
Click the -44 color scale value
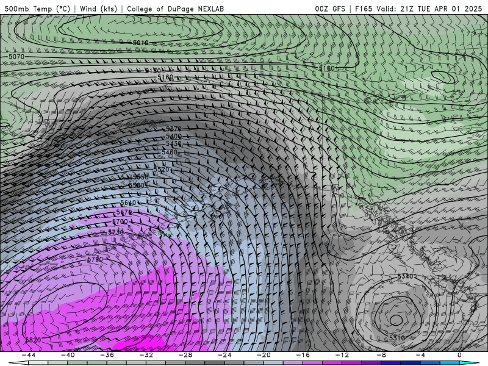point(28,355)
